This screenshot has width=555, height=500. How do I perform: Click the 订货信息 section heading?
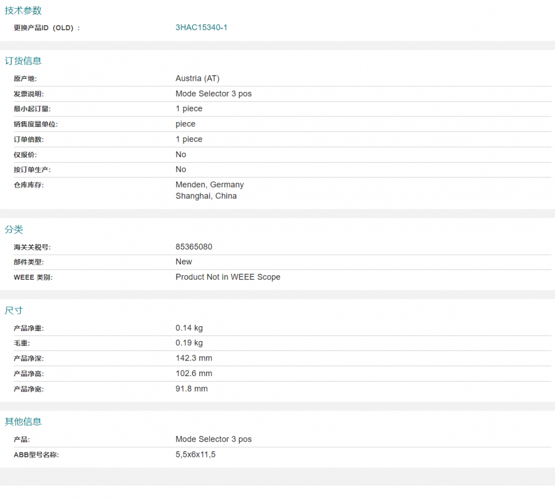click(x=23, y=61)
